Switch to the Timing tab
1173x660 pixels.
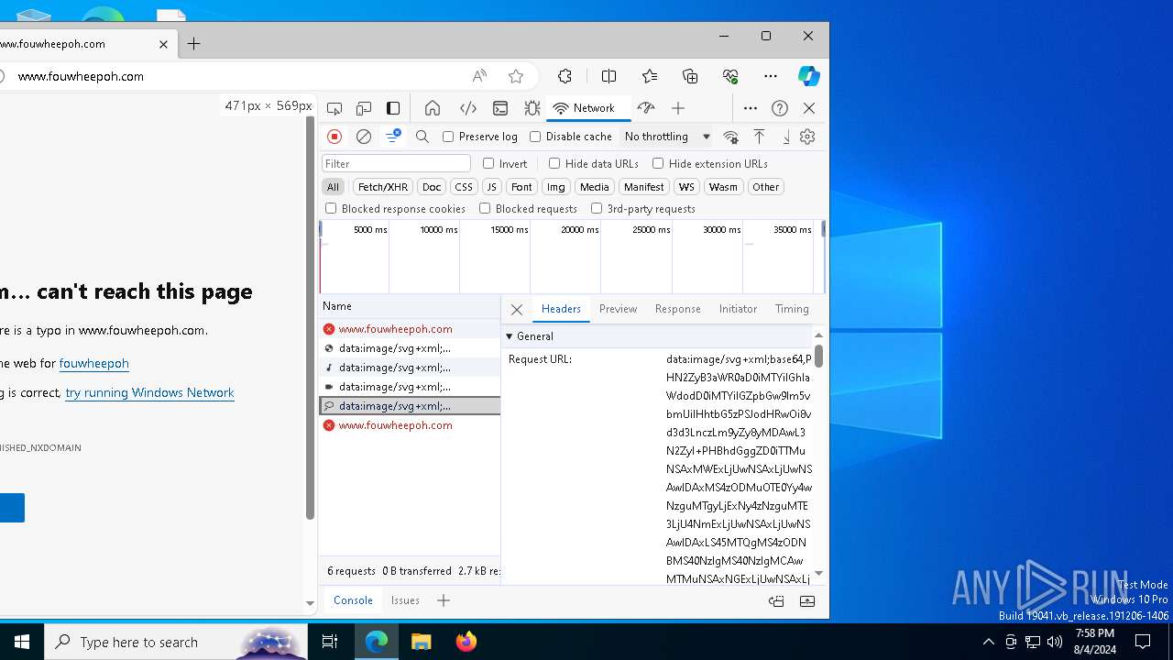[792, 309]
